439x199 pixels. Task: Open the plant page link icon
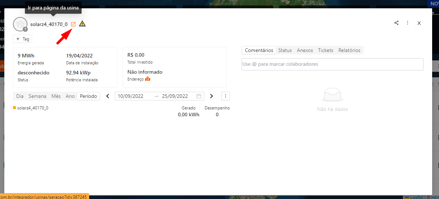73,24
